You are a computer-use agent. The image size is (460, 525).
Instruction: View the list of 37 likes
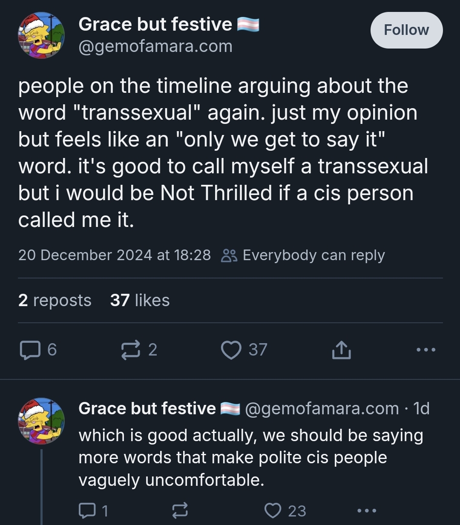pyautogui.click(x=140, y=301)
